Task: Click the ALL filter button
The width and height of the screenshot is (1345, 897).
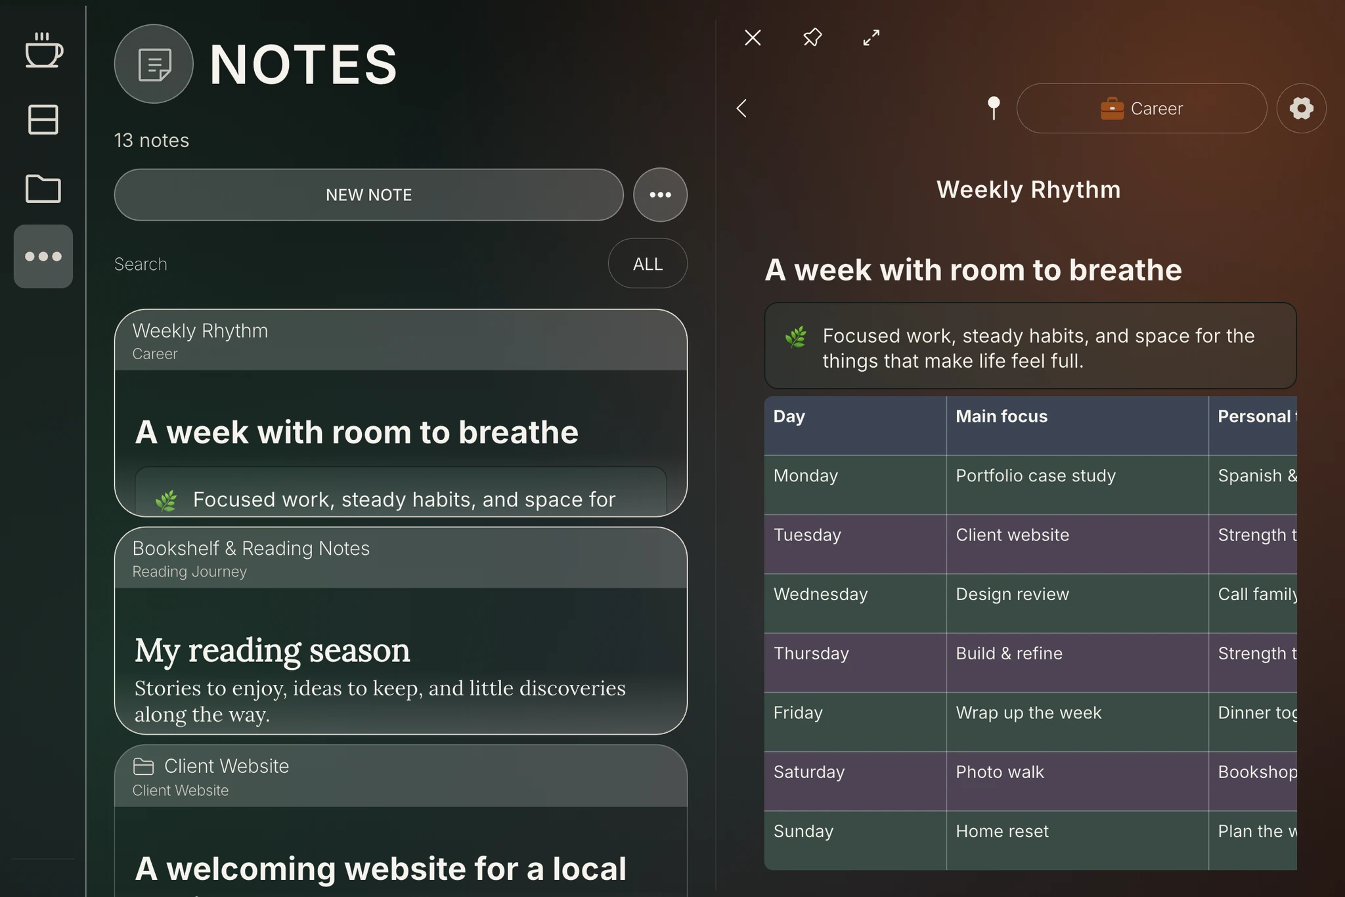Action: pyautogui.click(x=648, y=263)
